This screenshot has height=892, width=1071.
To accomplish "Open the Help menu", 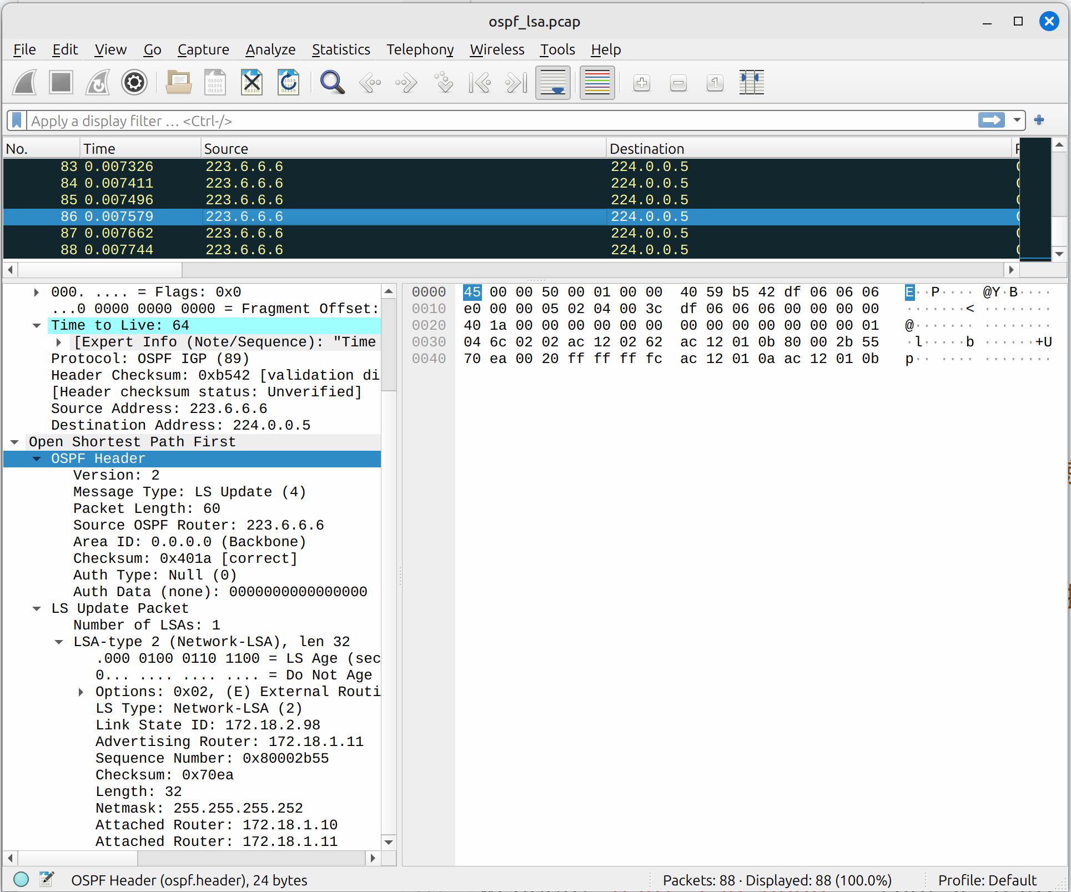I will coord(606,49).
